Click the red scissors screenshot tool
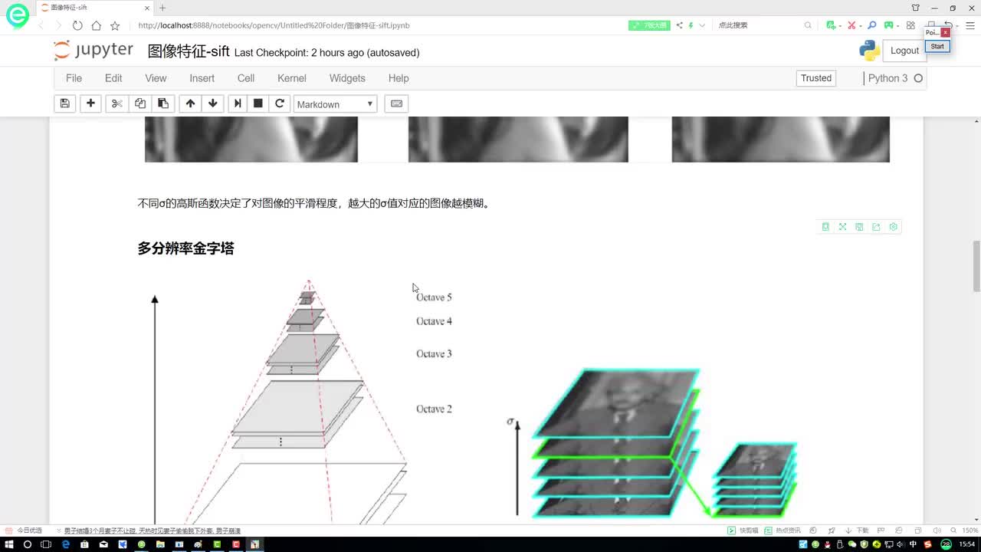Image resolution: width=981 pixels, height=552 pixels. (851, 25)
